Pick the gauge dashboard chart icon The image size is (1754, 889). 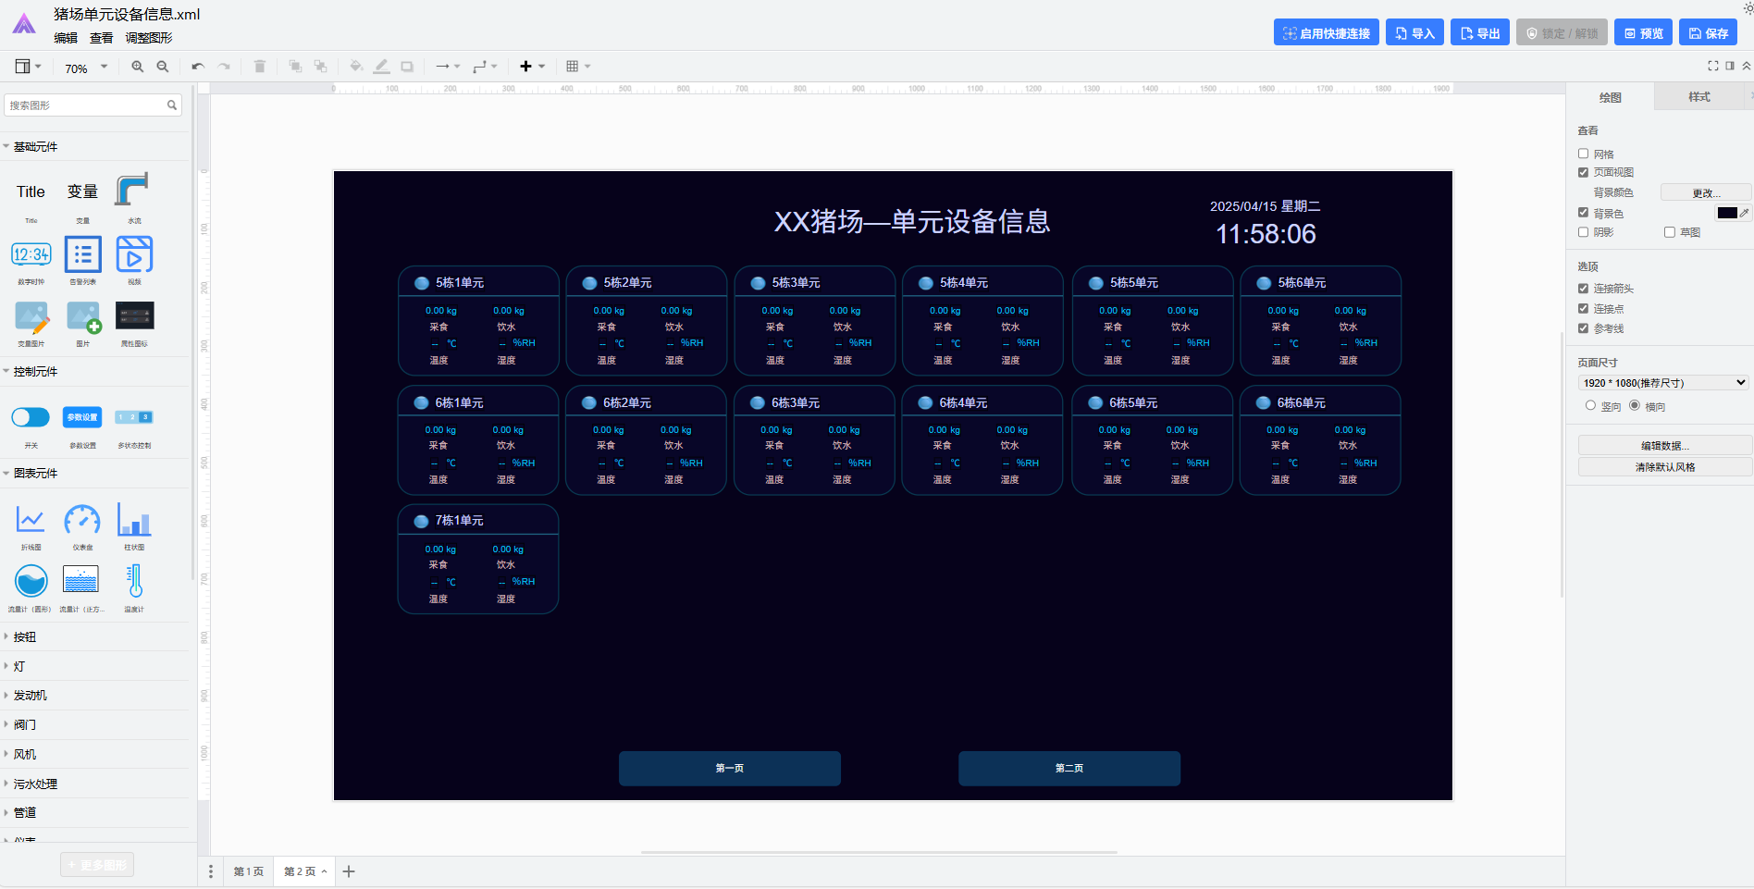point(82,521)
